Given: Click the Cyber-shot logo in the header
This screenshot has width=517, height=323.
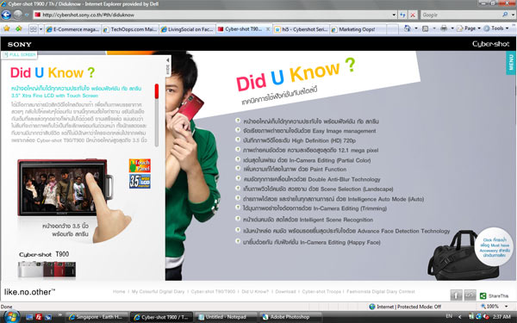Looking at the screenshot, I should (x=490, y=44).
